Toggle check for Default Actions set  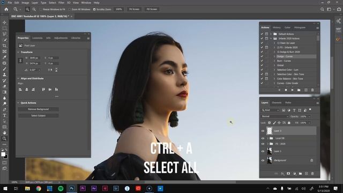coord(262,34)
